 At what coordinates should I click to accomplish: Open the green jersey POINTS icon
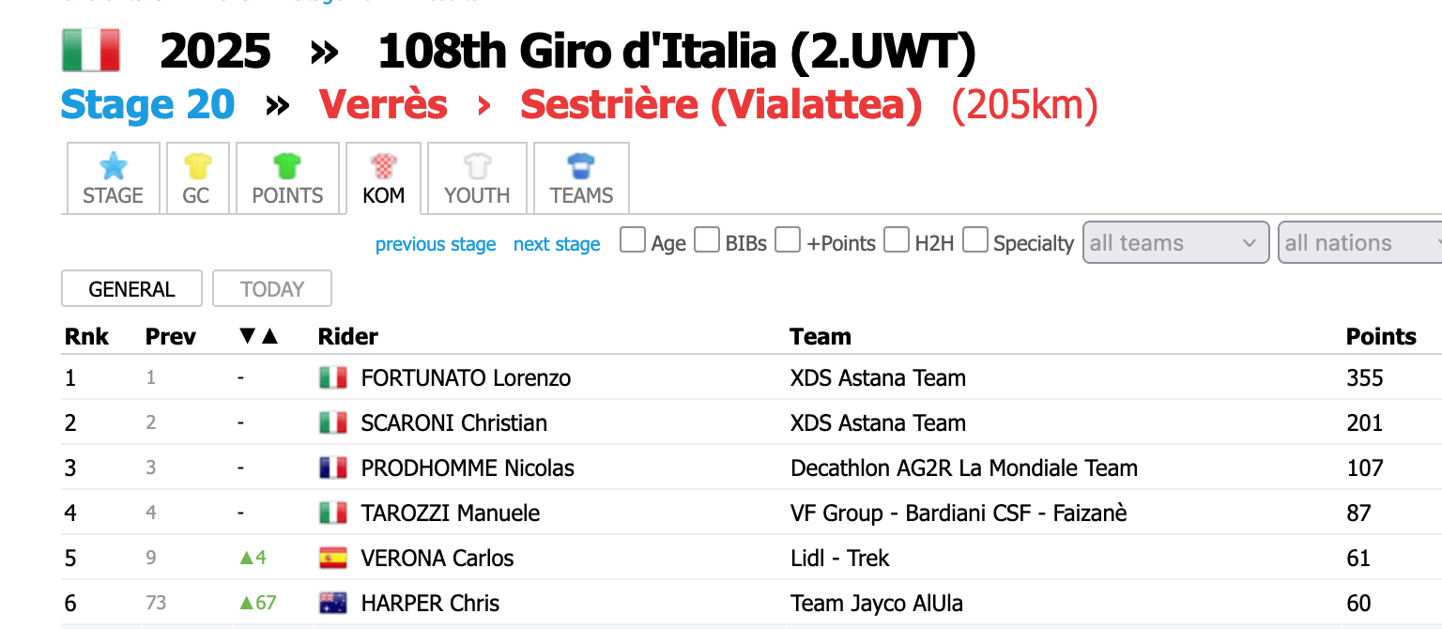[287, 167]
